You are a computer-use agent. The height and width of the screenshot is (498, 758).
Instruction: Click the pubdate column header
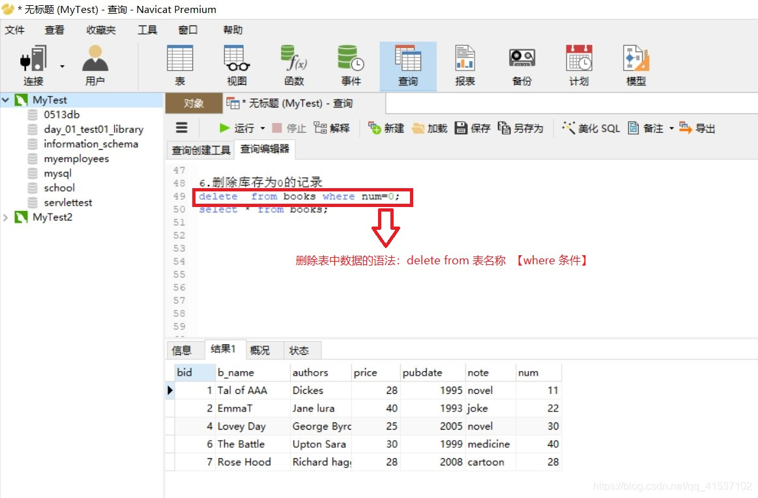click(x=433, y=372)
